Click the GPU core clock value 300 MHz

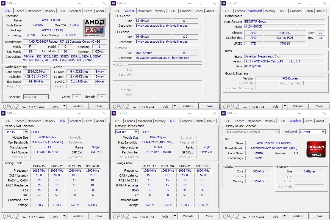258,171
